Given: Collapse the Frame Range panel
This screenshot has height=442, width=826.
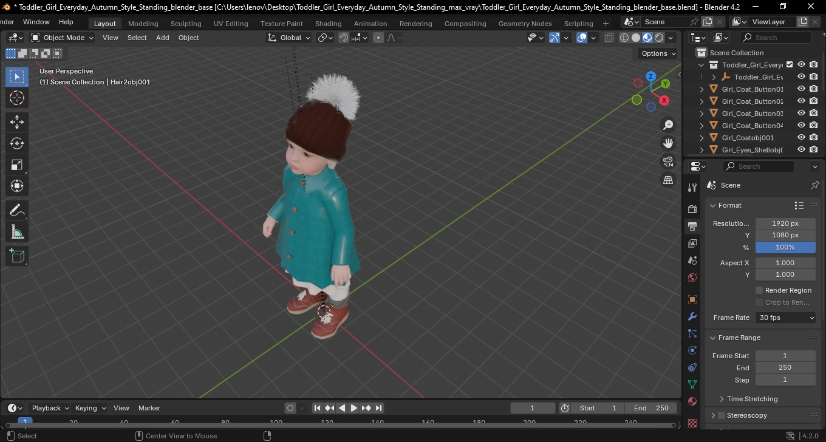Looking at the screenshot, I should tap(713, 338).
